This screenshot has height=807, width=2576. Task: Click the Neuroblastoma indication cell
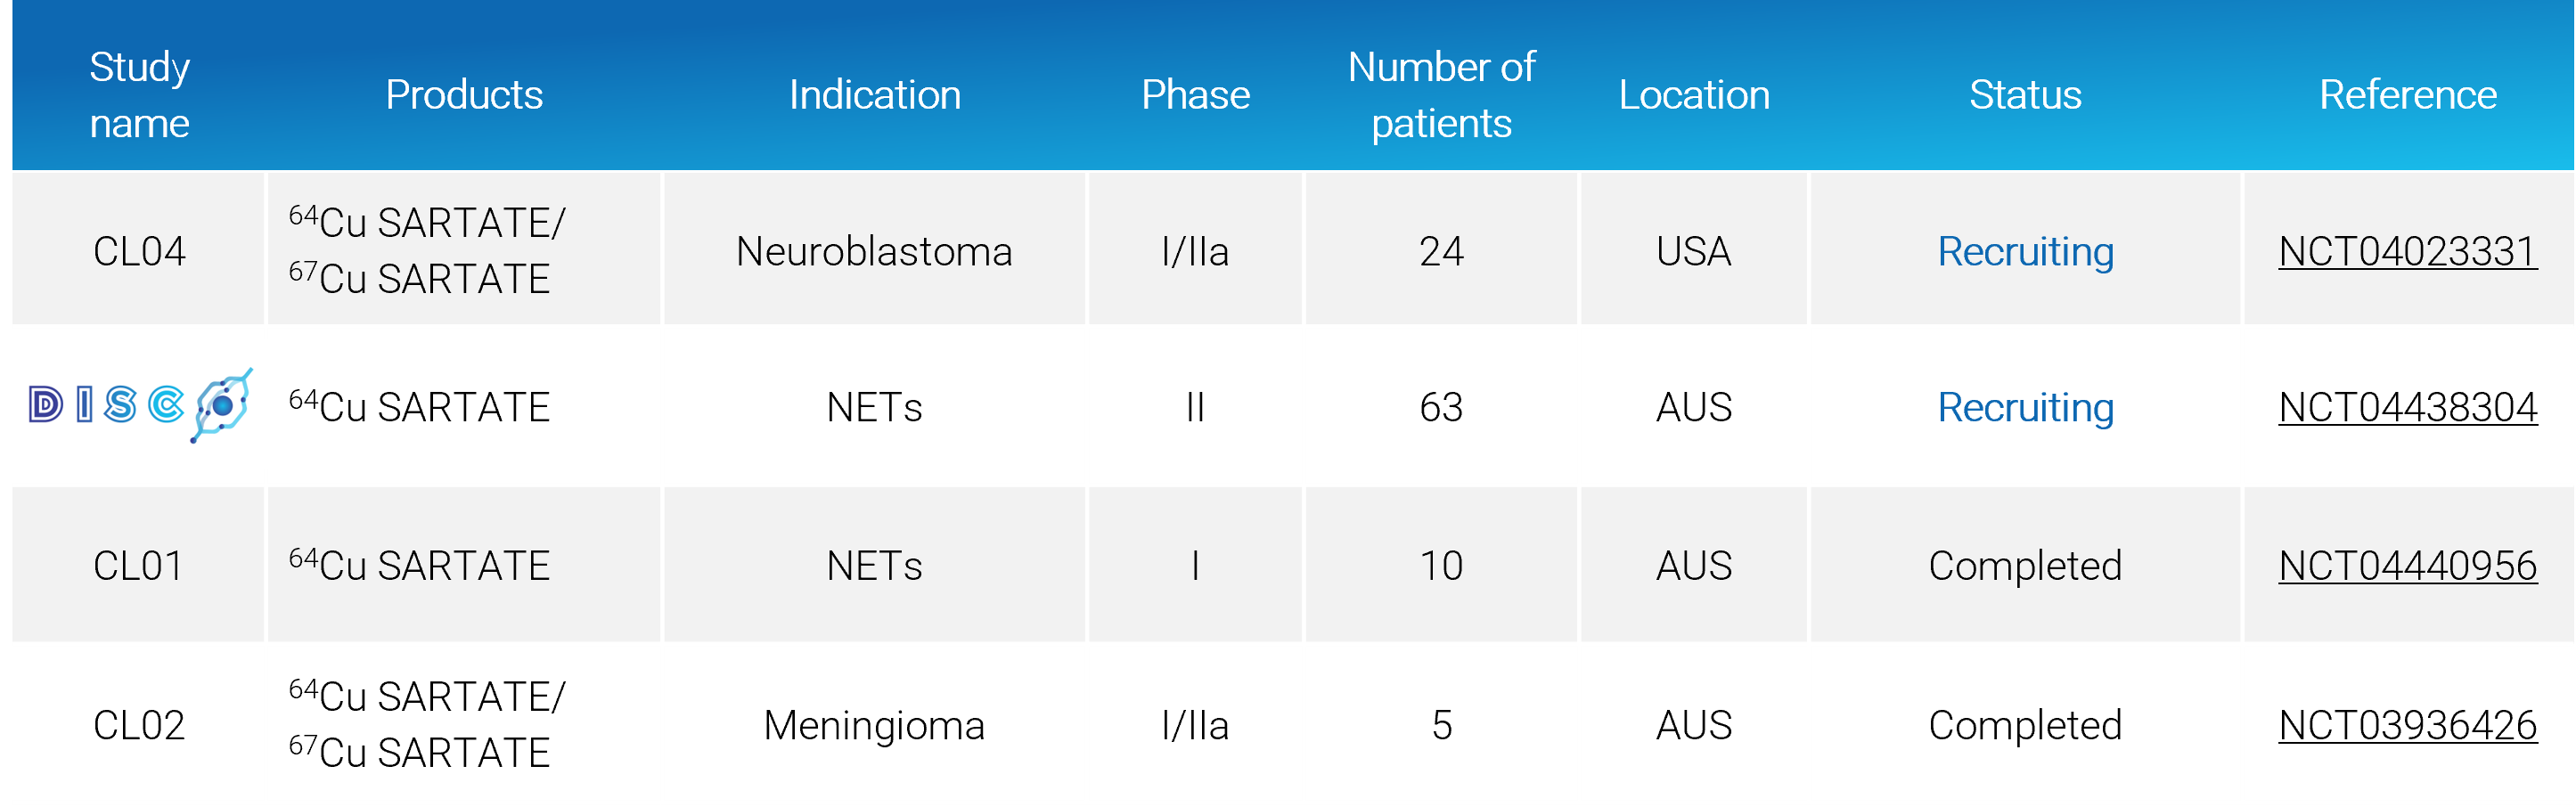pyautogui.click(x=874, y=251)
